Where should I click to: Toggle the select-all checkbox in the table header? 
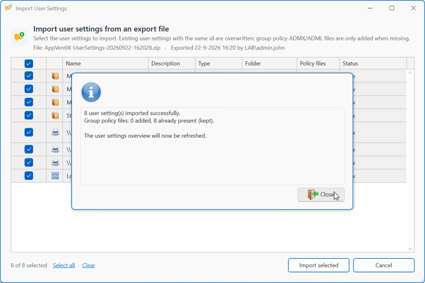click(x=29, y=64)
